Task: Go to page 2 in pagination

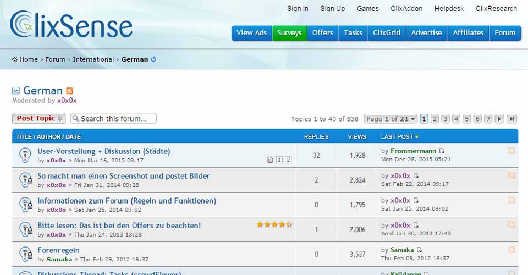Action: pos(435,119)
